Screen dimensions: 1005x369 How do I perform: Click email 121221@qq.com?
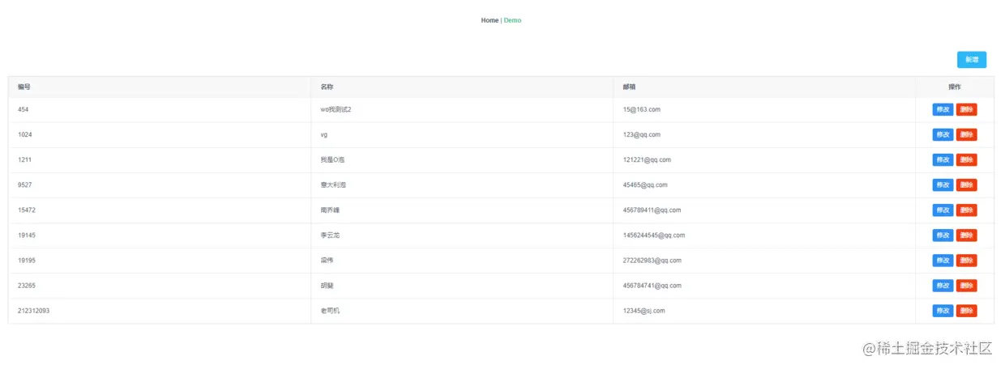[647, 159]
